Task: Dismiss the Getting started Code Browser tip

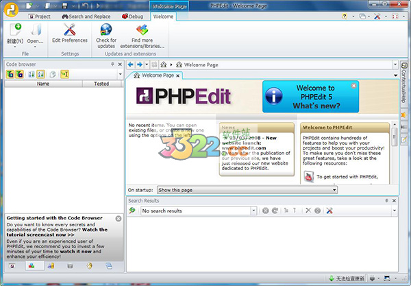Action: (119, 218)
